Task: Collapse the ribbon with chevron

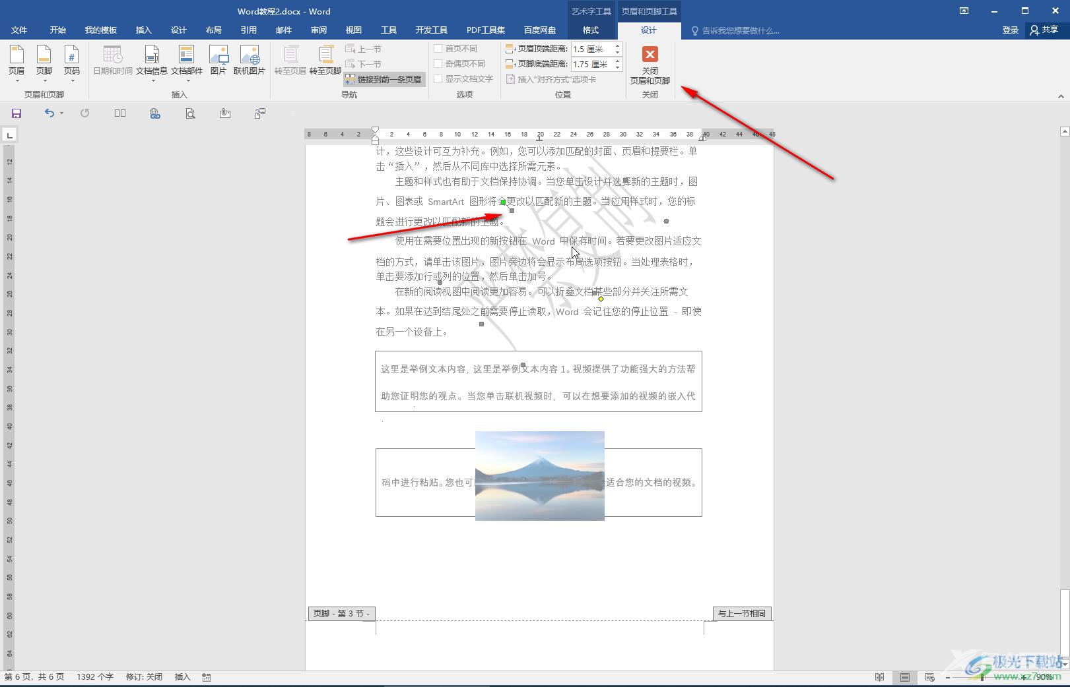Action: tap(1061, 96)
